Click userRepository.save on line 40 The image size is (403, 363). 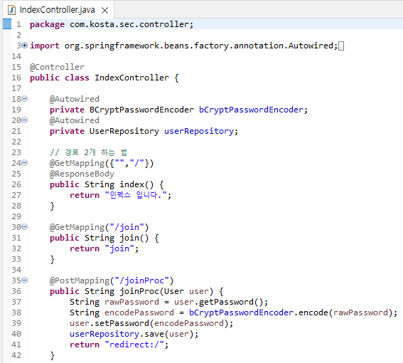(117, 334)
